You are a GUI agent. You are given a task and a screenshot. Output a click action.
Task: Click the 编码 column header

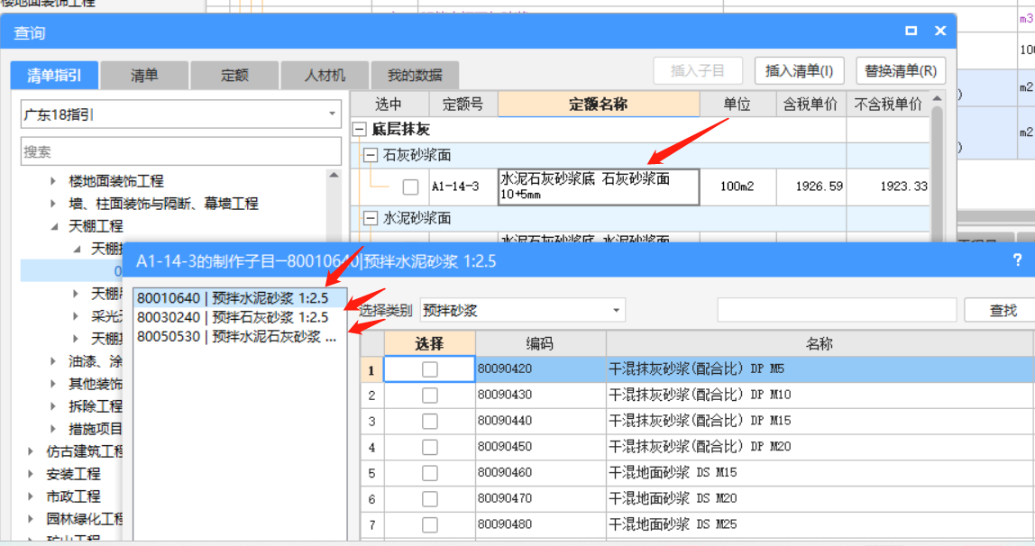540,343
